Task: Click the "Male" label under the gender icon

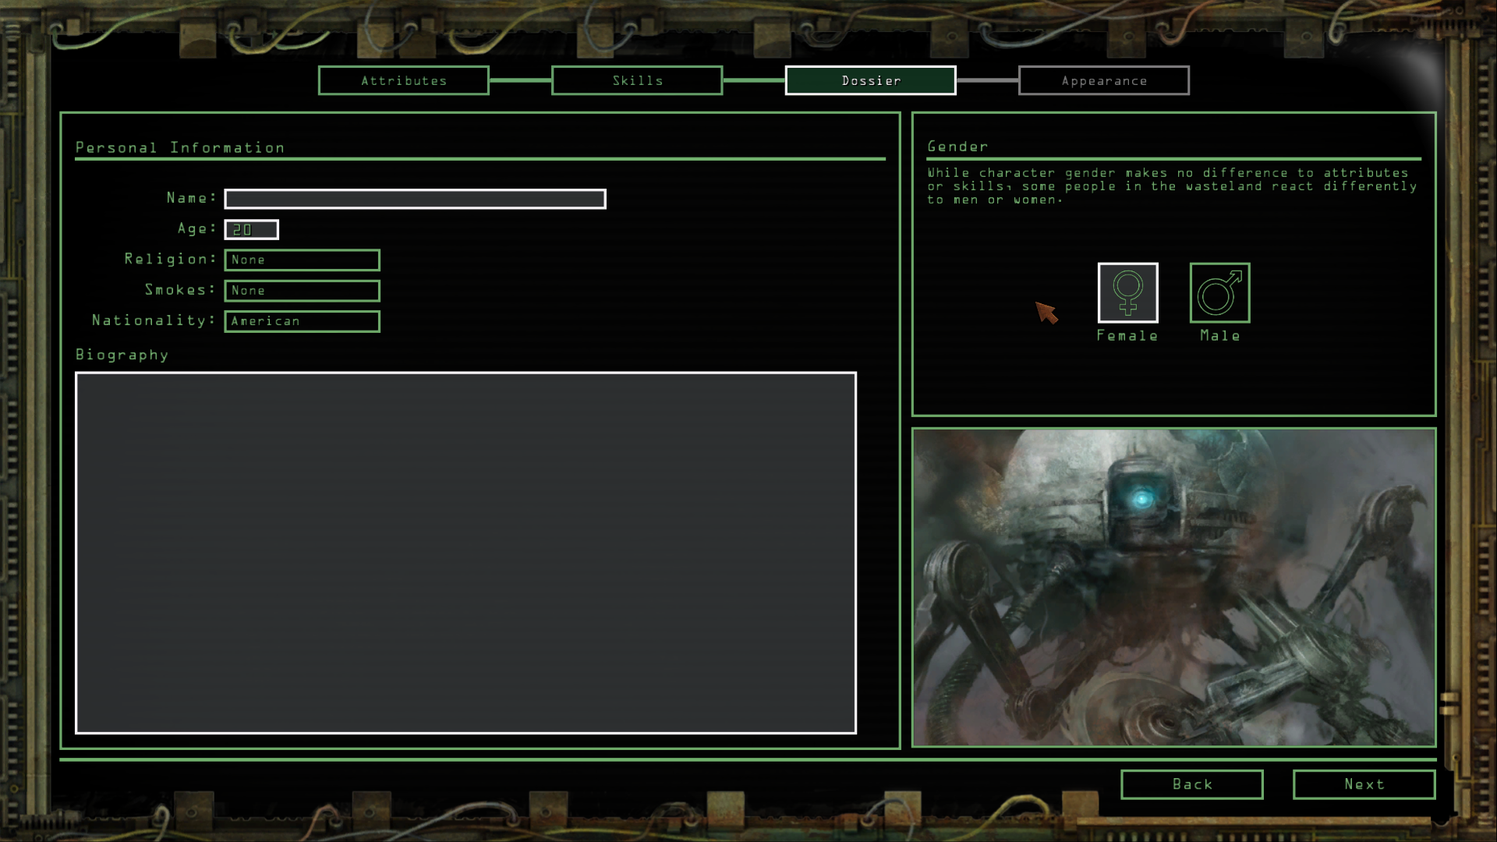Action: pos(1219,336)
